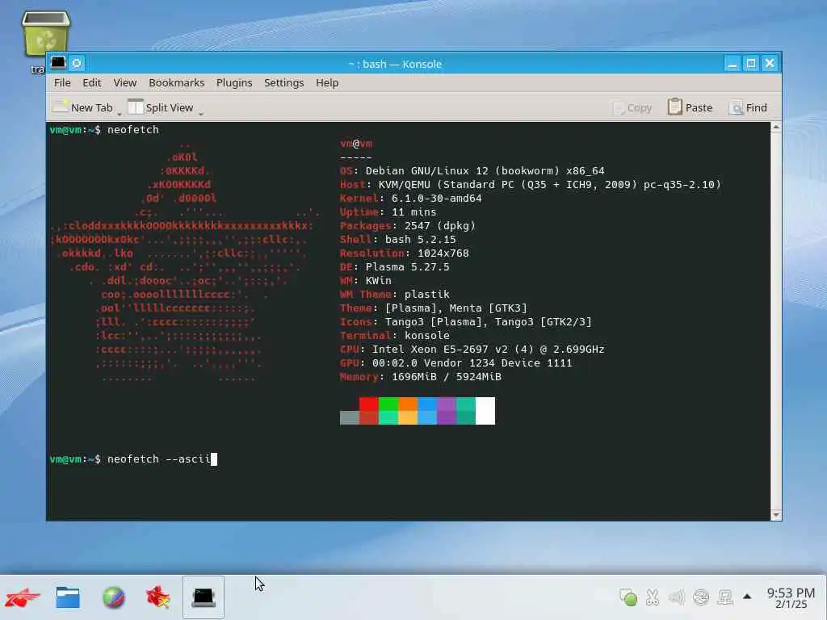Click the green color block in neofetch palette

coord(388,404)
